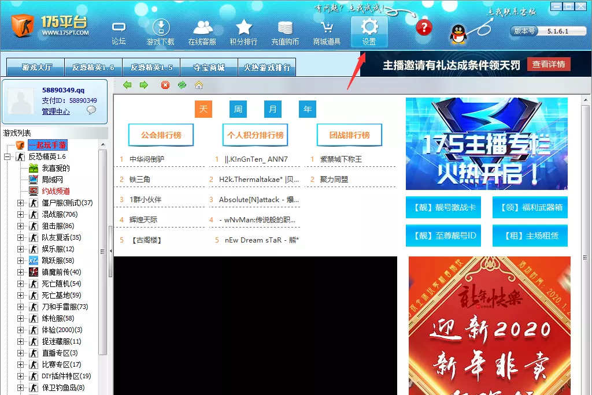Open 充值购币 coins icon
This screenshot has width=592, height=395.
tap(285, 28)
